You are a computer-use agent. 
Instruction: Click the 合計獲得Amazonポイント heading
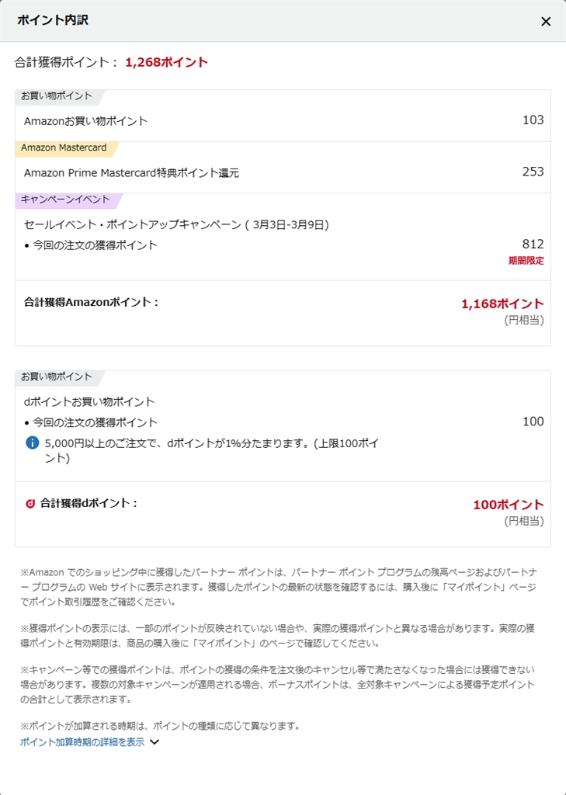[x=91, y=302]
